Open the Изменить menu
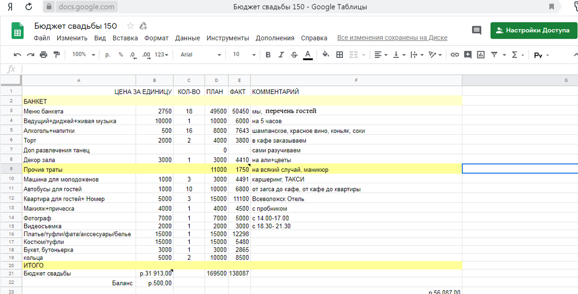578x294 pixels. click(72, 38)
